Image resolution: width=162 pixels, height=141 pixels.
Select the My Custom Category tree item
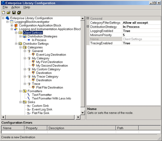click(x=46, y=69)
